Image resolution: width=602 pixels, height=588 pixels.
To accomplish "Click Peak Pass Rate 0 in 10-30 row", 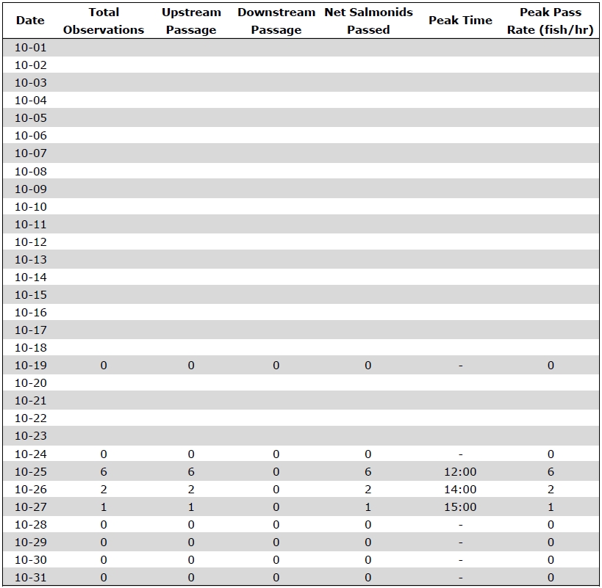I will click(551, 560).
